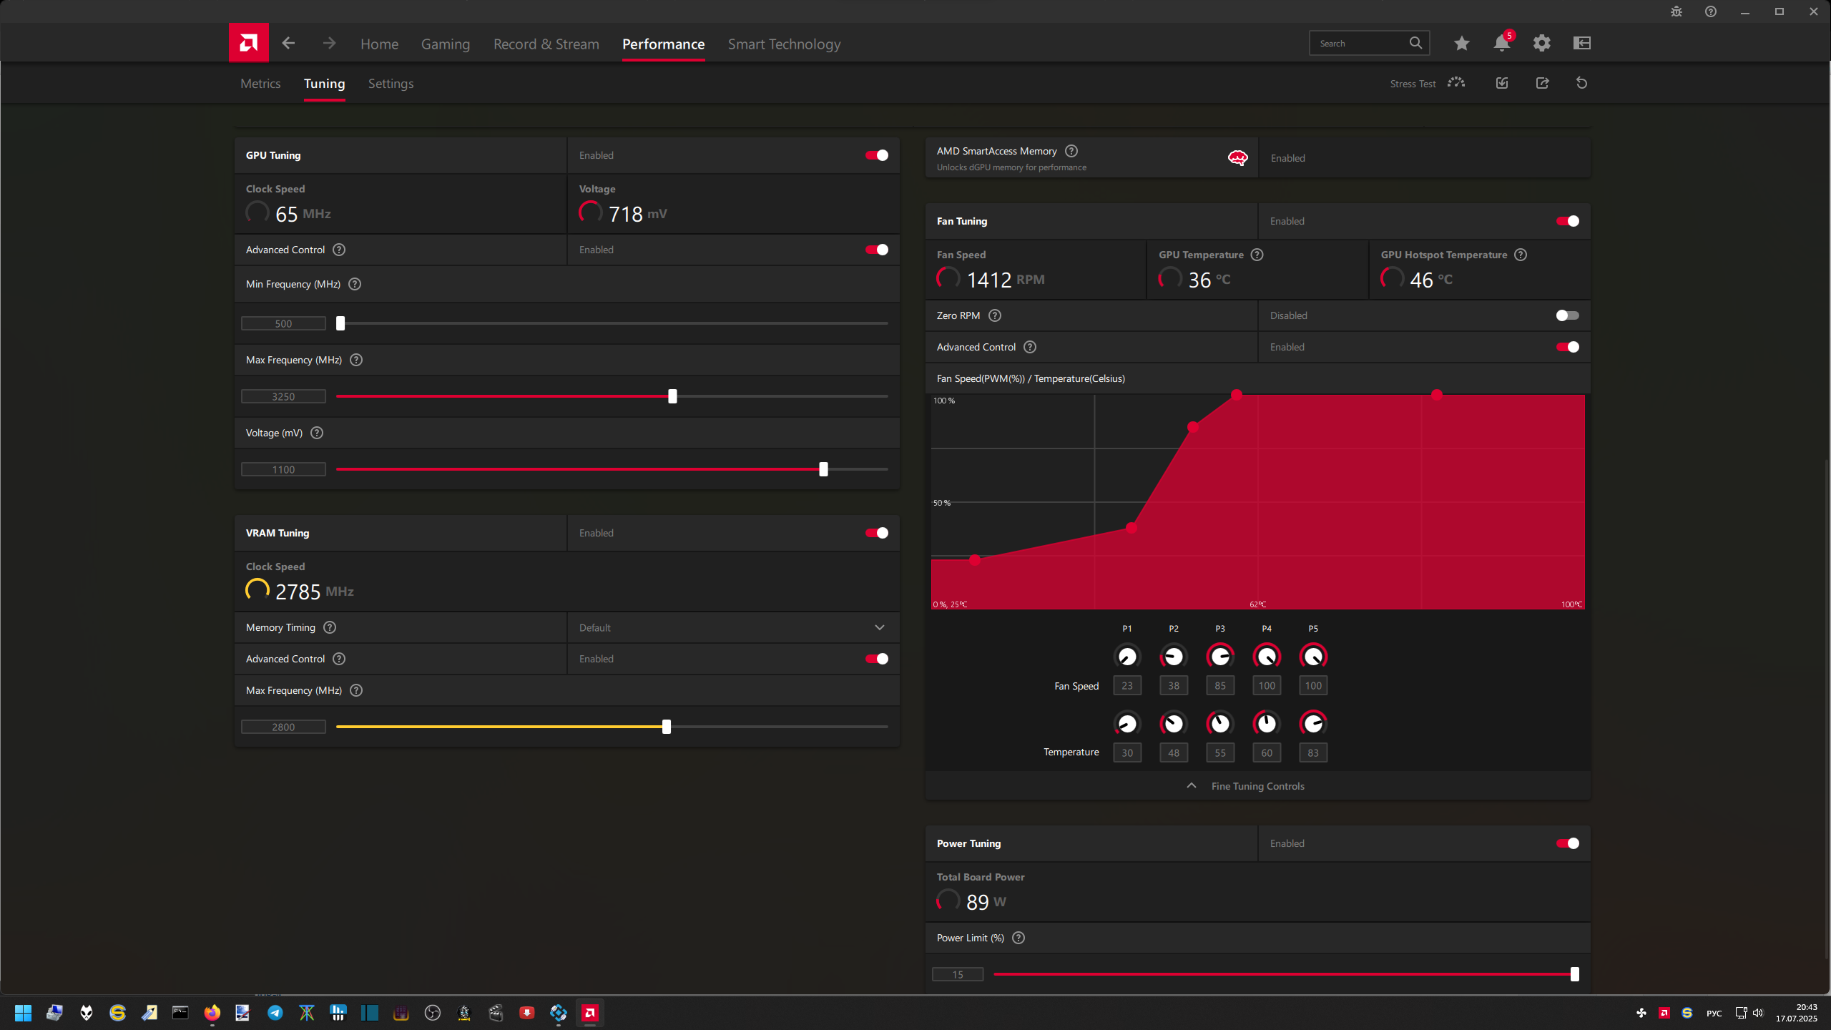The image size is (1831, 1030).
Task: Collapse the Fine Tuning Controls section
Action: (x=1257, y=786)
